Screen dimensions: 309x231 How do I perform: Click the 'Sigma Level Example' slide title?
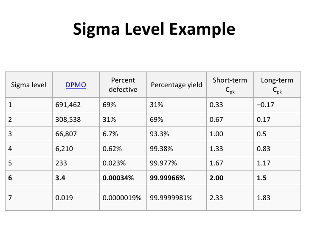point(154,29)
